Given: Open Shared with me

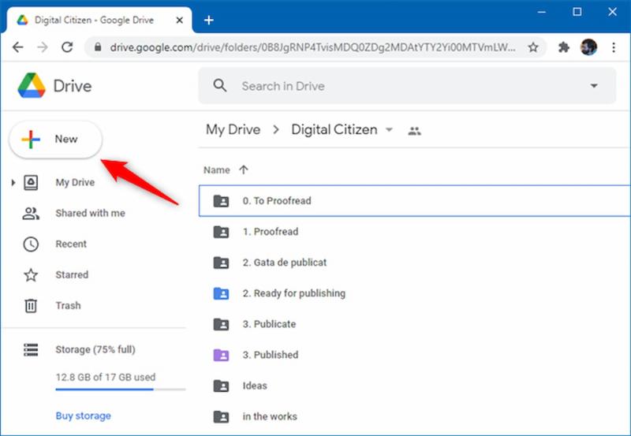Looking at the screenshot, I should tap(90, 213).
